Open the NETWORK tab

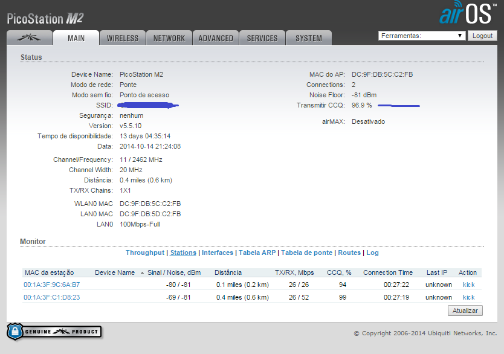click(169, 38)
